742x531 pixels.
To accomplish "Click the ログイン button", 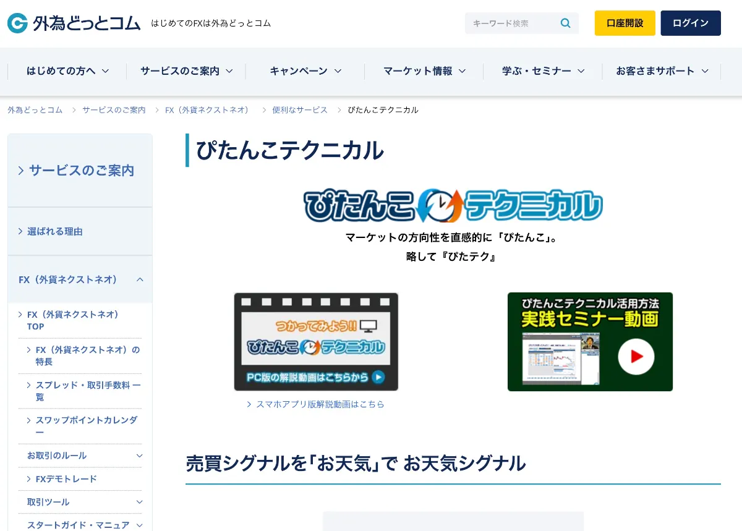I will coord(691,23).
